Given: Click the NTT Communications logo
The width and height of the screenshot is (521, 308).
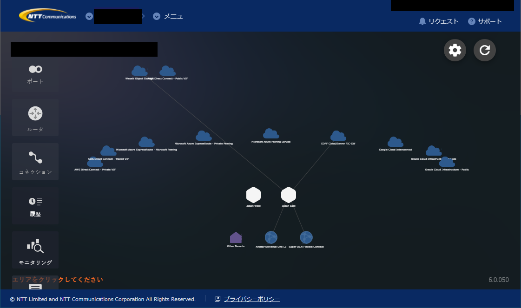Looking at the screenshot, I should (x=48, y=16).
